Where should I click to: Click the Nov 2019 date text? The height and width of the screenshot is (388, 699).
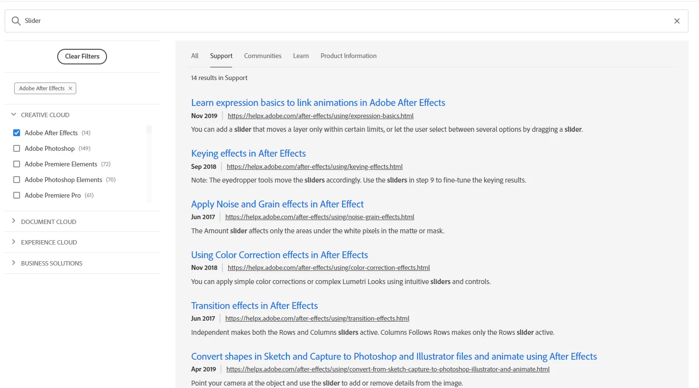[204, 116]
